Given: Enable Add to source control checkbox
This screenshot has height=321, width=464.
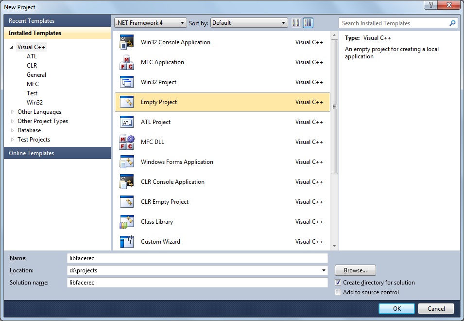Looking at the screenshot, I should [x=338, y=292].
